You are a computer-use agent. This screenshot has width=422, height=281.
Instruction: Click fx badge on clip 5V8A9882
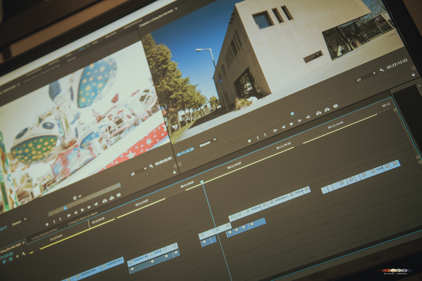point(271,202)
